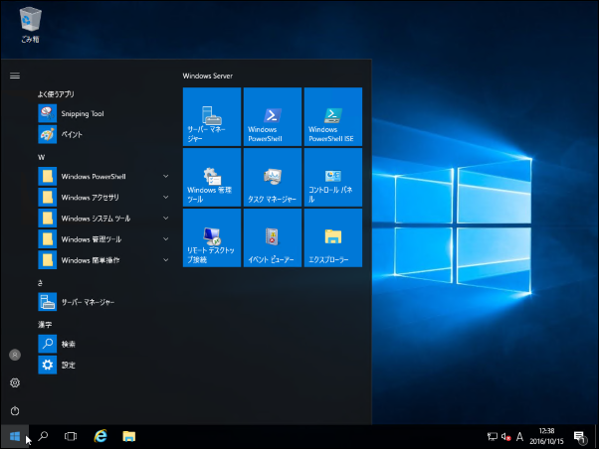Launch the Windows PowerShell tile
Image resolution: width=599 pixels, height=449 pixels.
(x=273, y=116)
